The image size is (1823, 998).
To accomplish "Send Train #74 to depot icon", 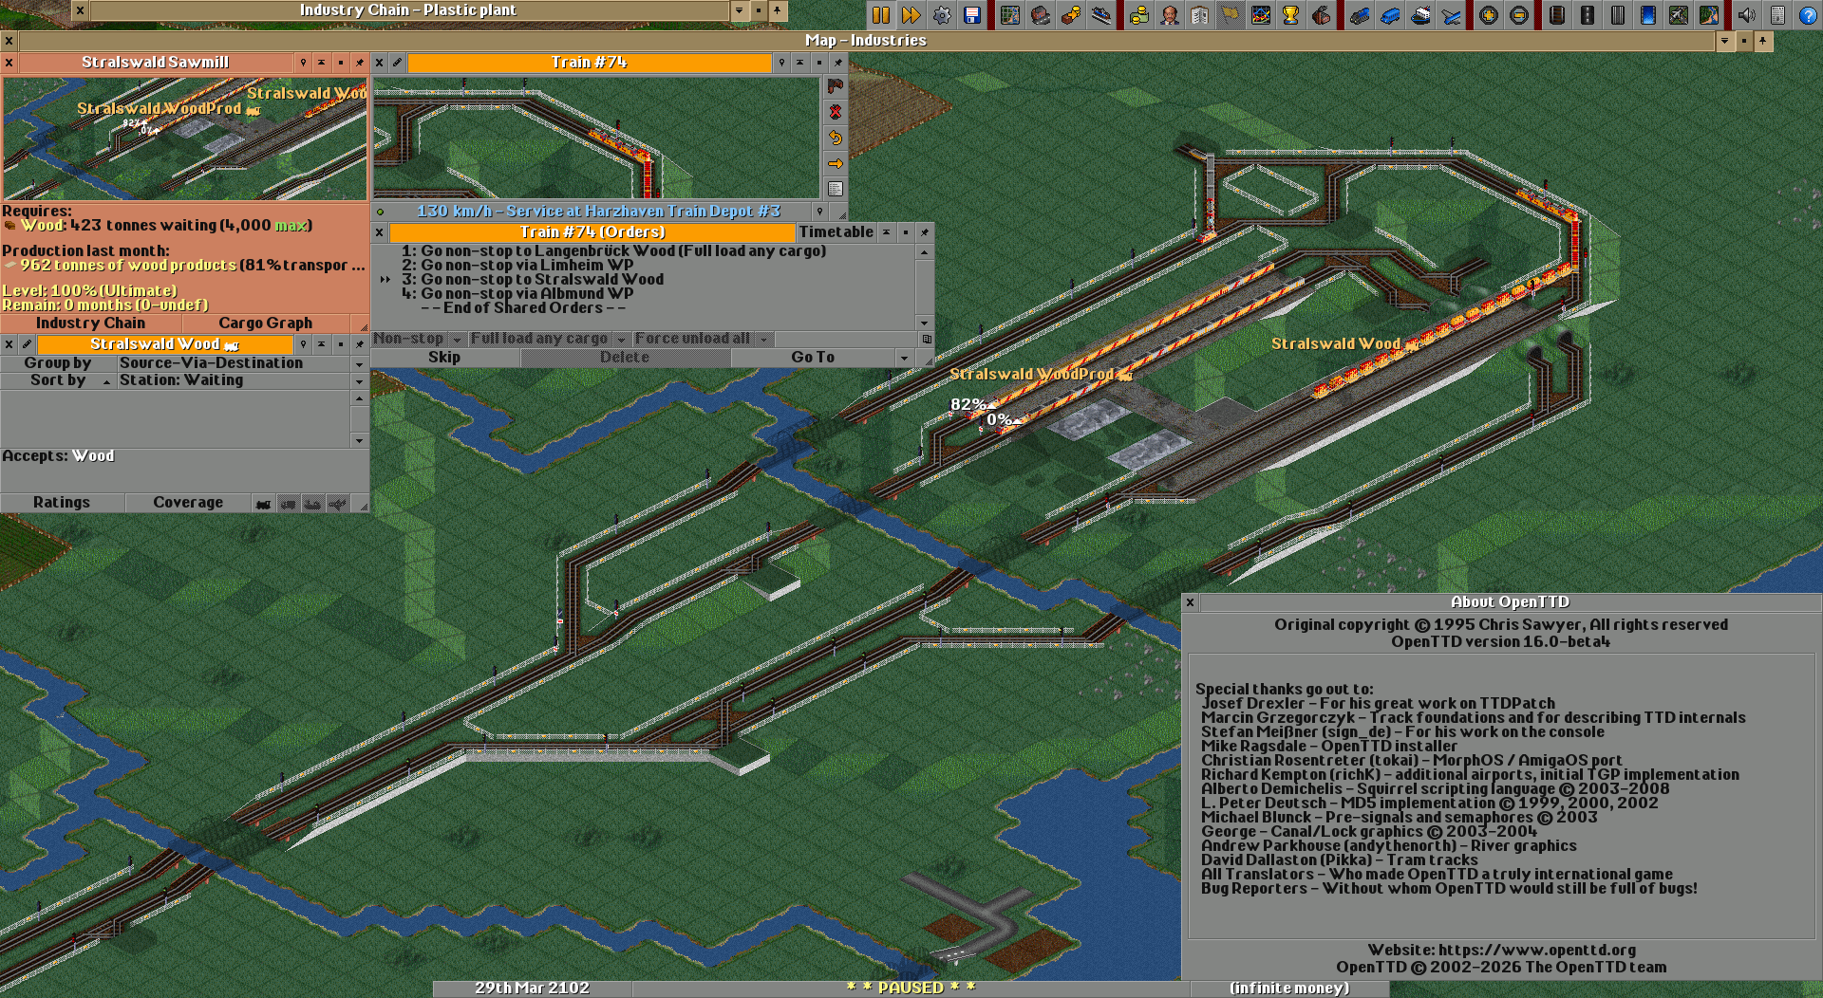I will pos(836,86).
